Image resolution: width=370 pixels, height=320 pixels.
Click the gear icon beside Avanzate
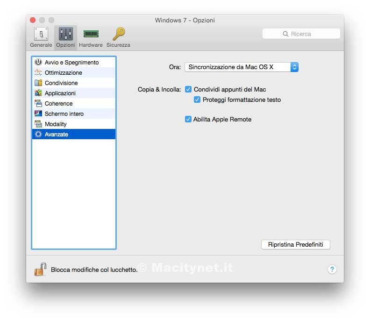38,134
